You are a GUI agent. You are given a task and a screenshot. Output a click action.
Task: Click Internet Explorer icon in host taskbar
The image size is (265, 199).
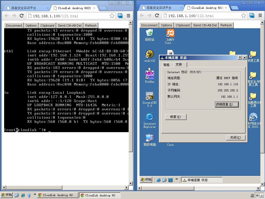pos(23,195)
